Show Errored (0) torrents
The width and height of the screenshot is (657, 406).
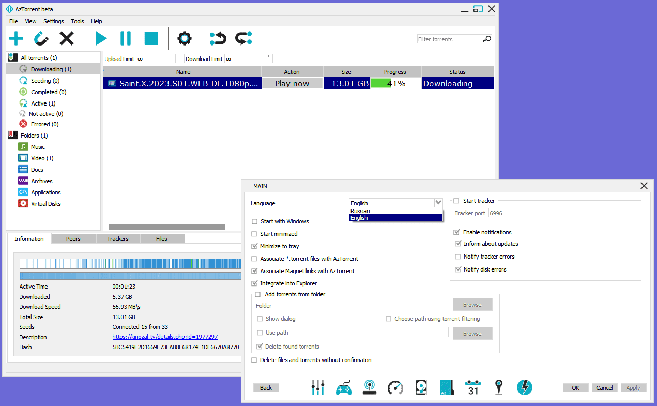pos(44,124)
